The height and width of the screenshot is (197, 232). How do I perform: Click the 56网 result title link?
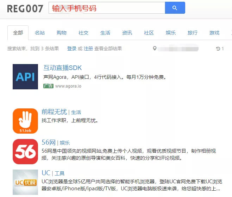(49, 142)
